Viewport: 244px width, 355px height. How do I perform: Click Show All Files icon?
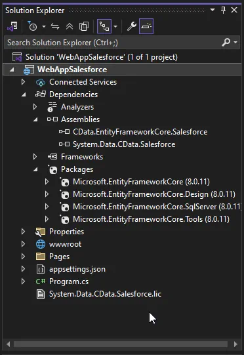tap(84, 26)
